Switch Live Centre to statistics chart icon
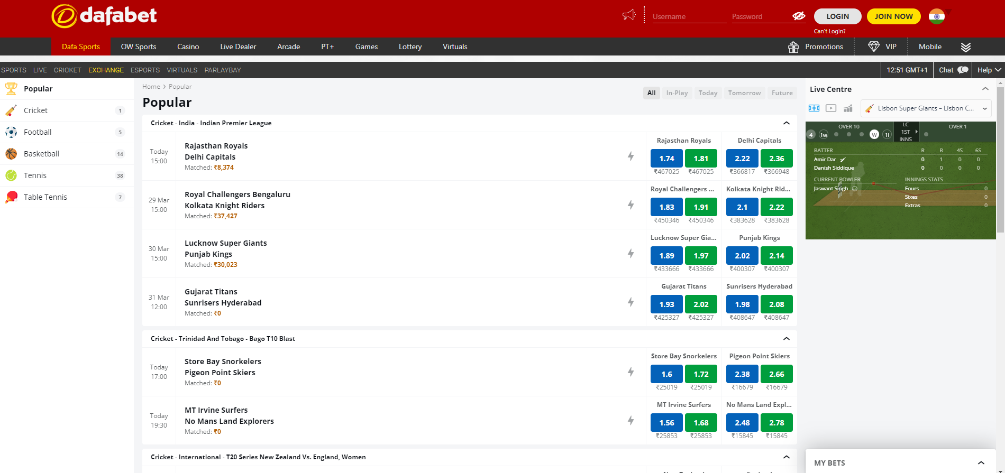This screenshot has width=1005, height=473. point(848,108)
